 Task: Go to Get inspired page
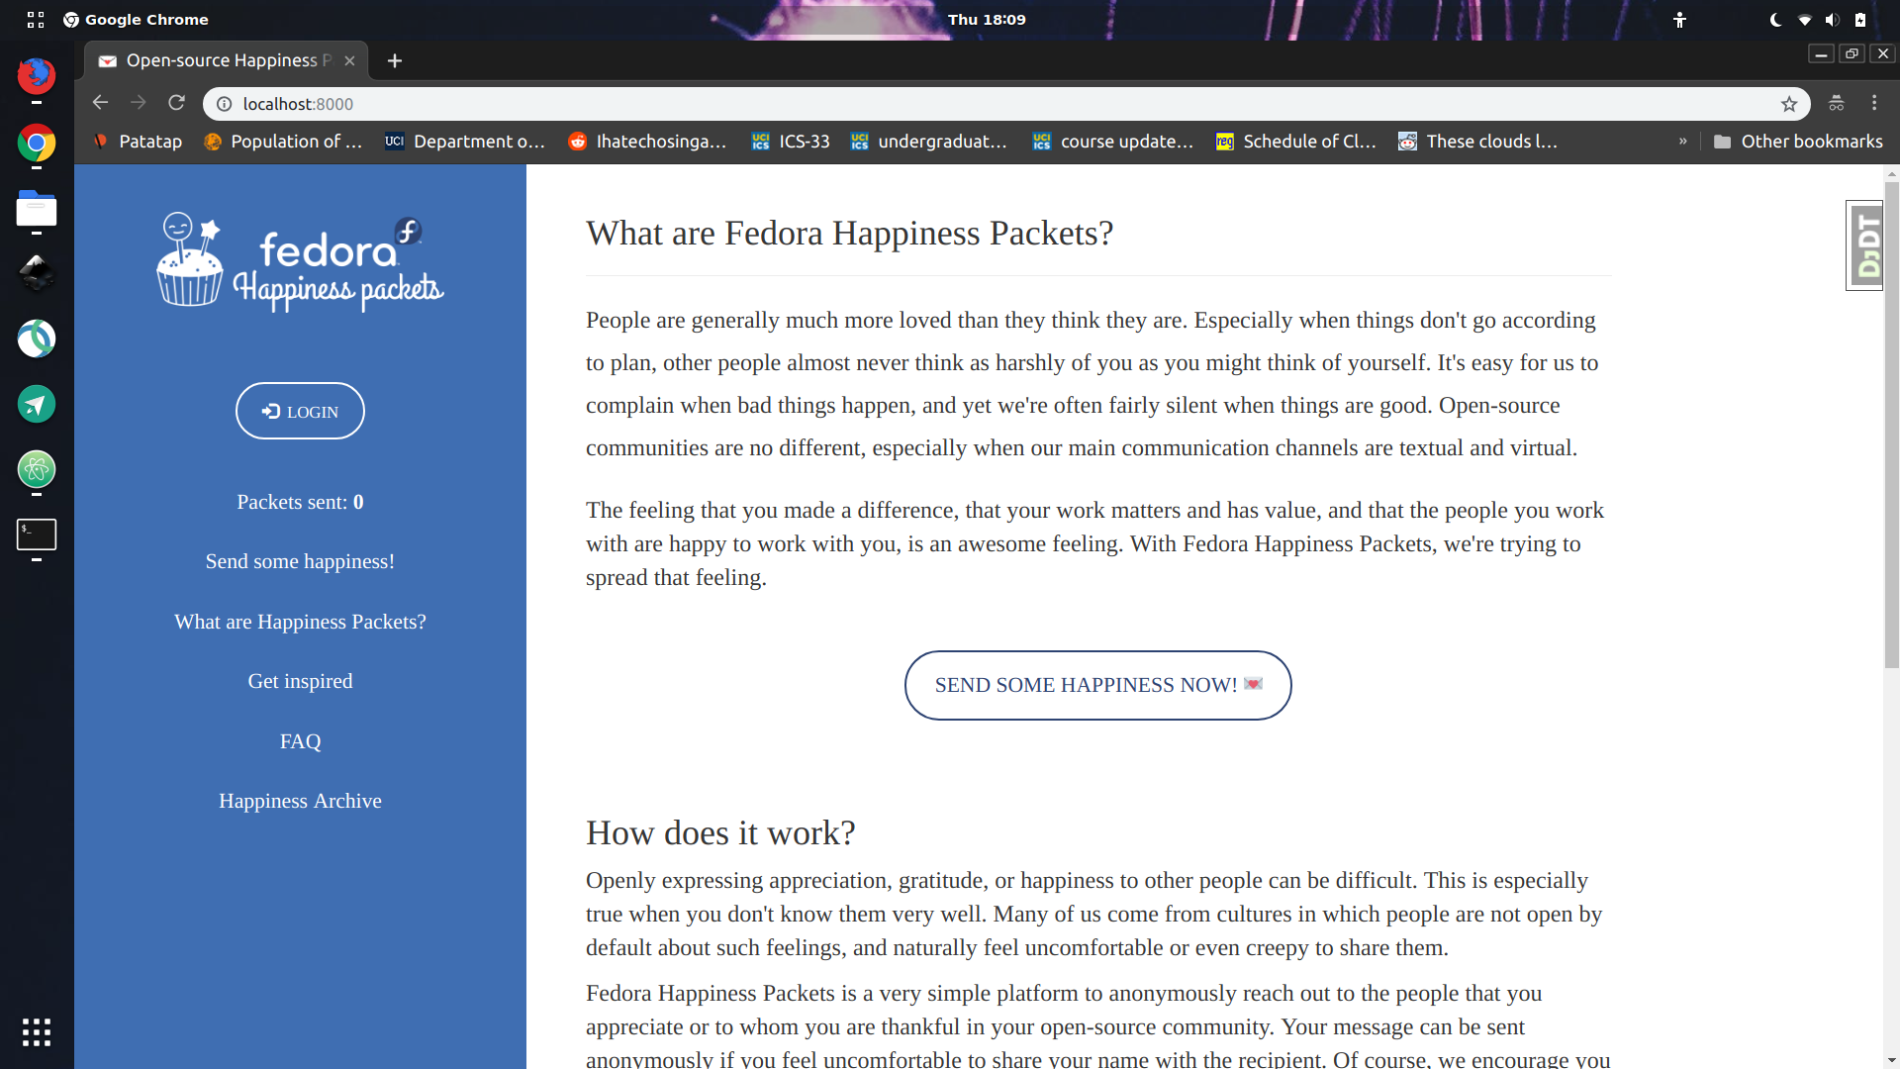(300, 681)
